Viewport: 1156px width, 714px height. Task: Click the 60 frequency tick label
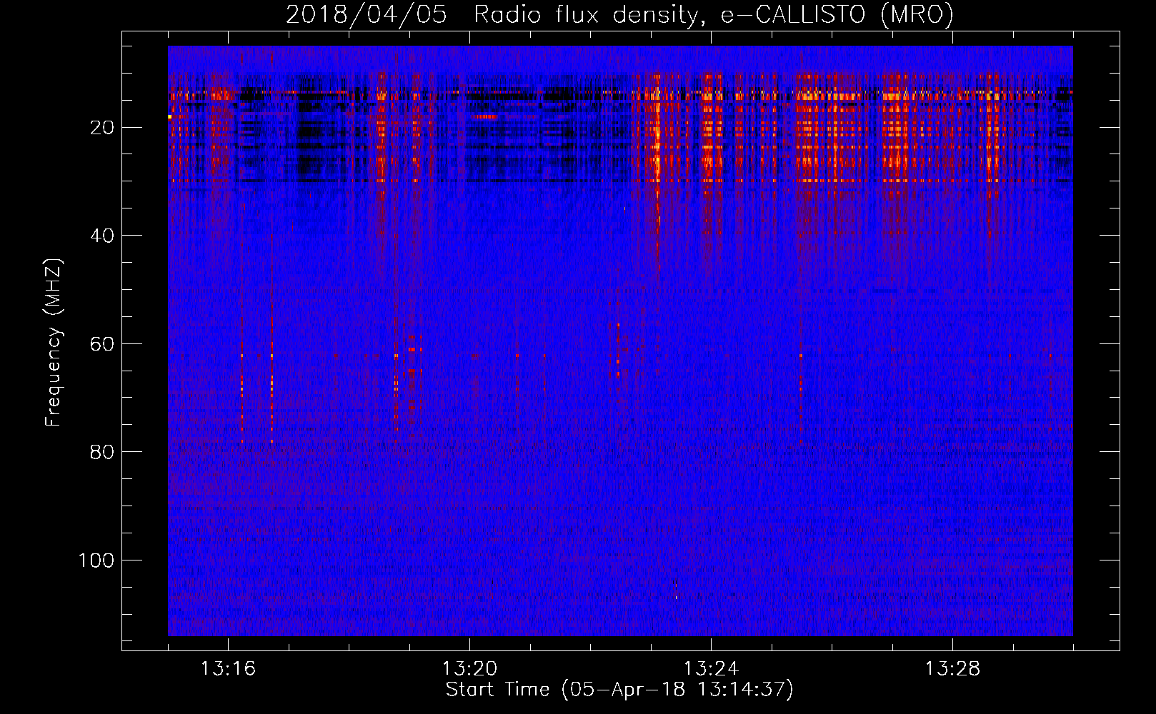coord(103,344)
